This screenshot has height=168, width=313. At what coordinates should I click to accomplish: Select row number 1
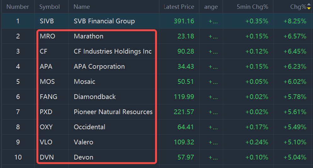click(x=18, y=21)
